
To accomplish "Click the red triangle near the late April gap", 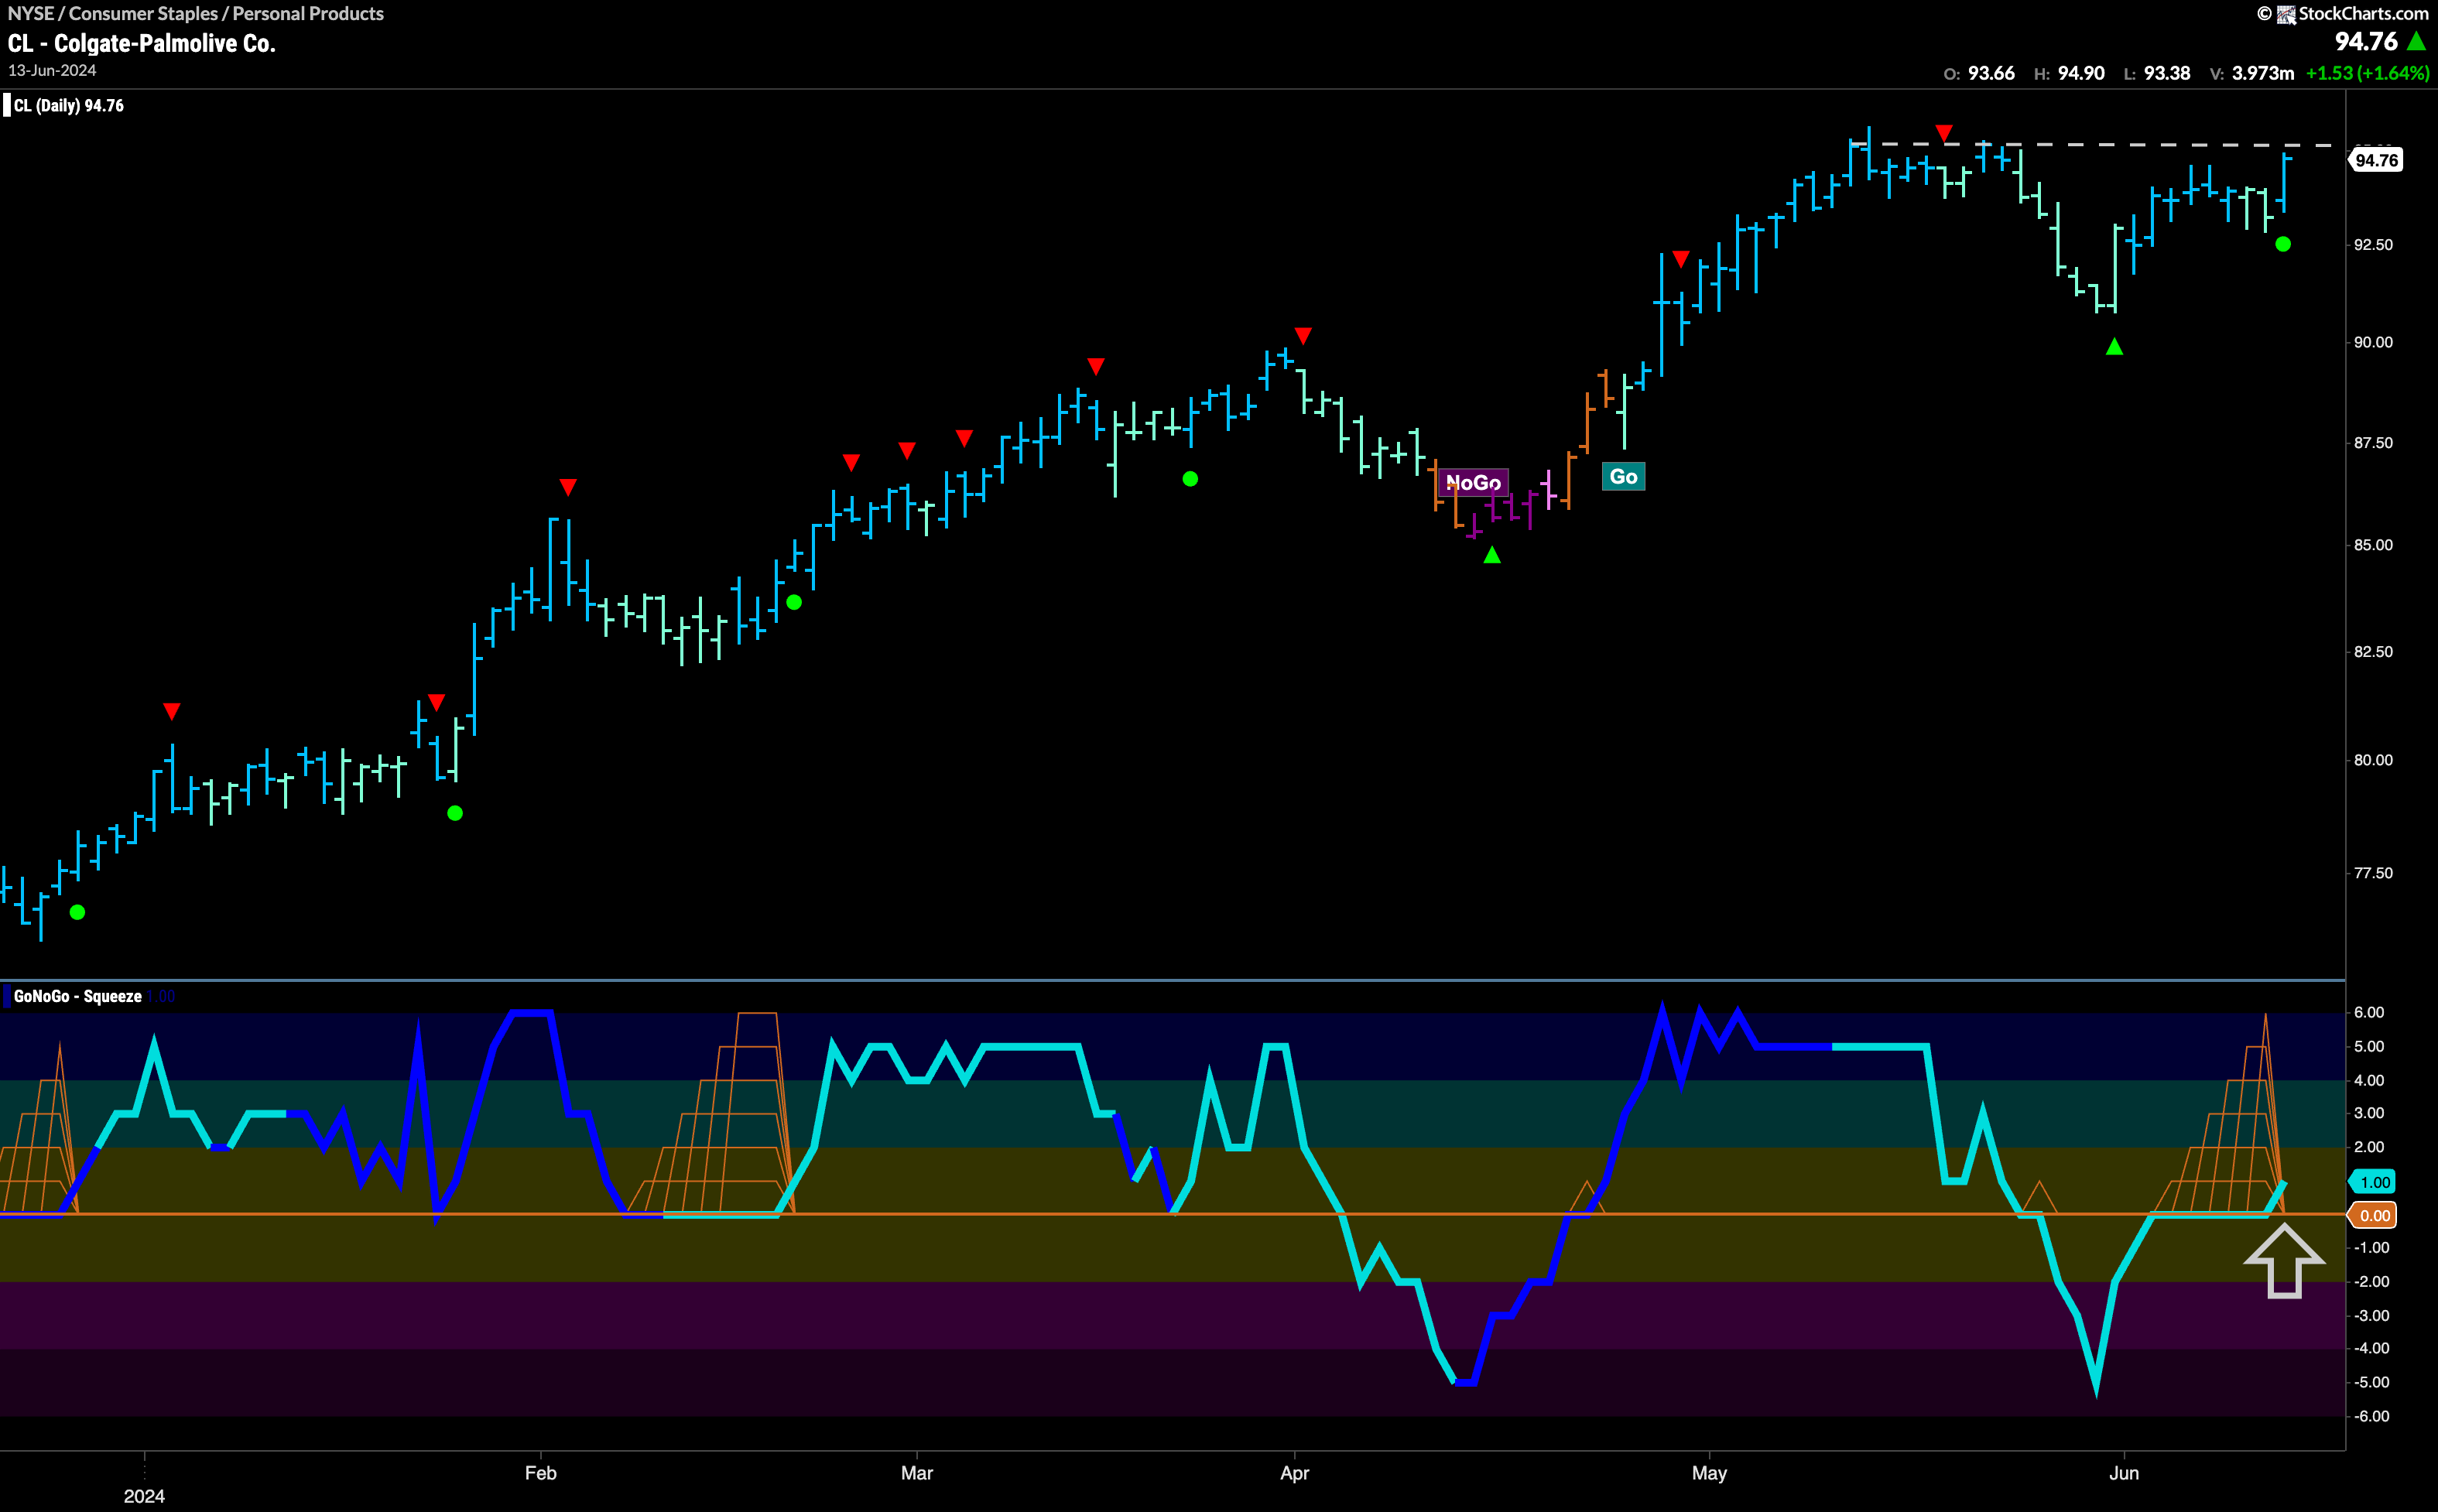I will 1681,259.
